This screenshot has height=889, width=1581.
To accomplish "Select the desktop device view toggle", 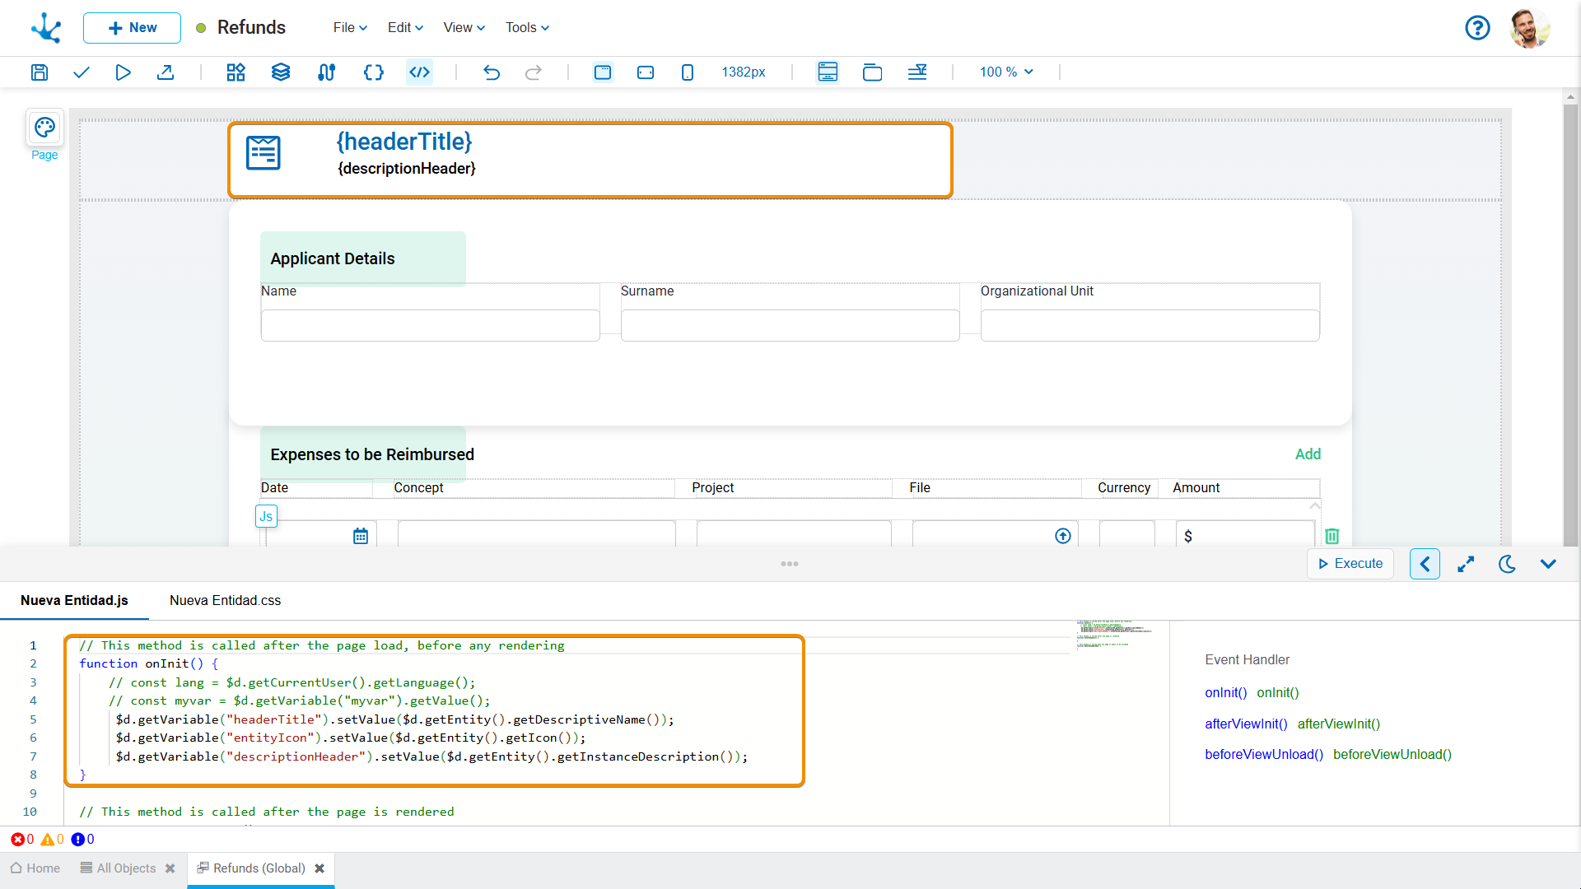I will pos(603,72).
